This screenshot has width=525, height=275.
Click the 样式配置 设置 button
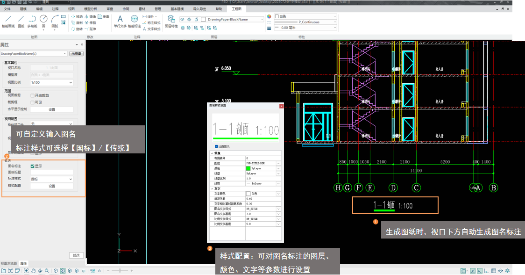pos(52,186)
